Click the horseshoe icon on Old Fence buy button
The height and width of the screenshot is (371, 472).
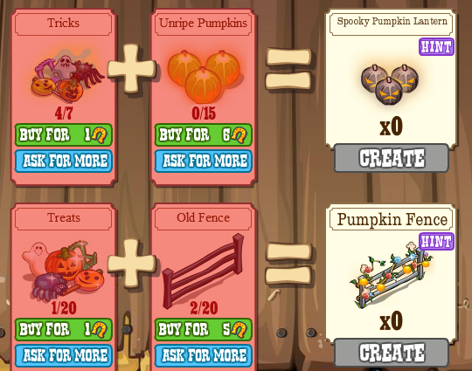pyautogui.click(x=239, y=330)
